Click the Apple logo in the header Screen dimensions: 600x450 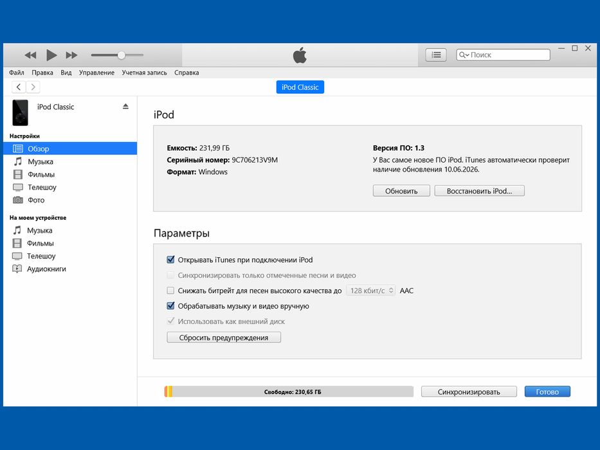click(300, 55)
